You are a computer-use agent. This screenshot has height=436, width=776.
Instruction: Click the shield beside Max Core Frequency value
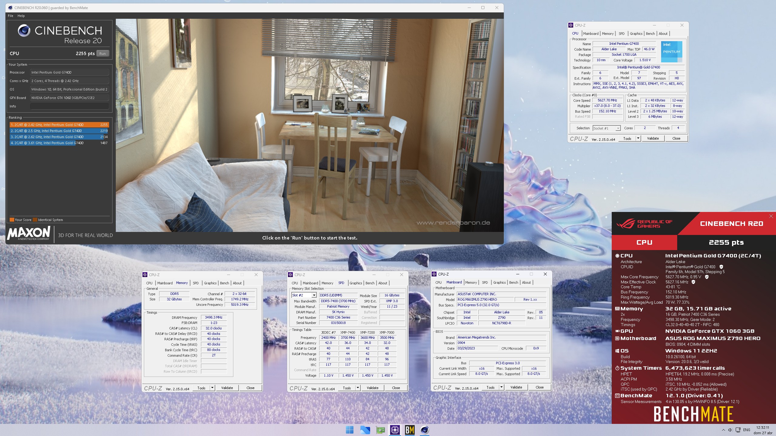tap(707, 277)
